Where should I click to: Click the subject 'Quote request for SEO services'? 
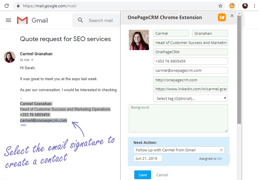pyautogui.click(x=66, y=39)
